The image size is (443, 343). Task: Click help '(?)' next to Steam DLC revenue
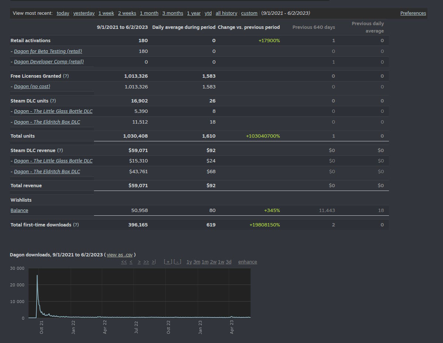(60, 150)
